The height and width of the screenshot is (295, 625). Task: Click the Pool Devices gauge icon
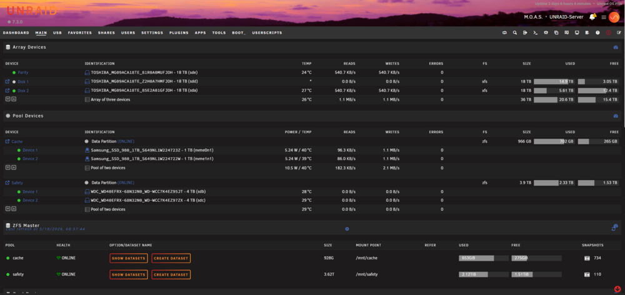coord(616,116)
